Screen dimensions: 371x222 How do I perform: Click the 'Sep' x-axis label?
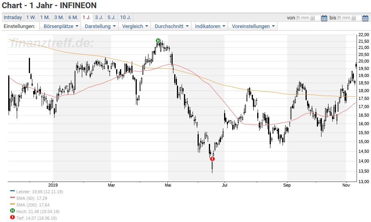click(287, 185)
